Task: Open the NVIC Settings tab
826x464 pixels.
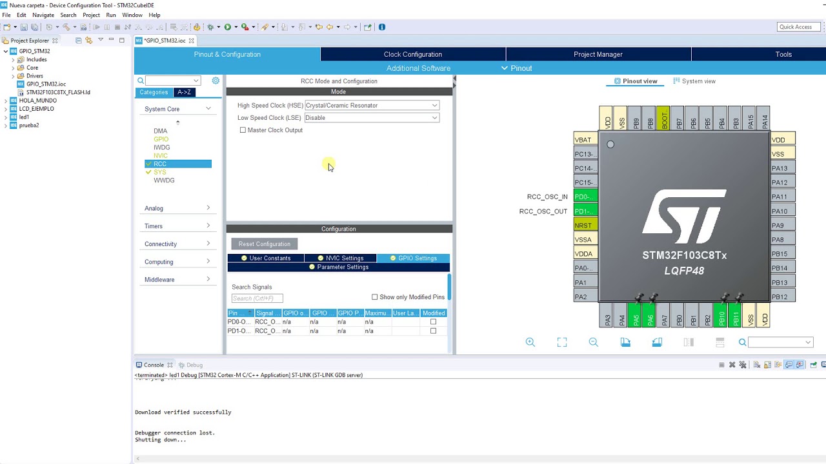Action: tap(340, 258)
